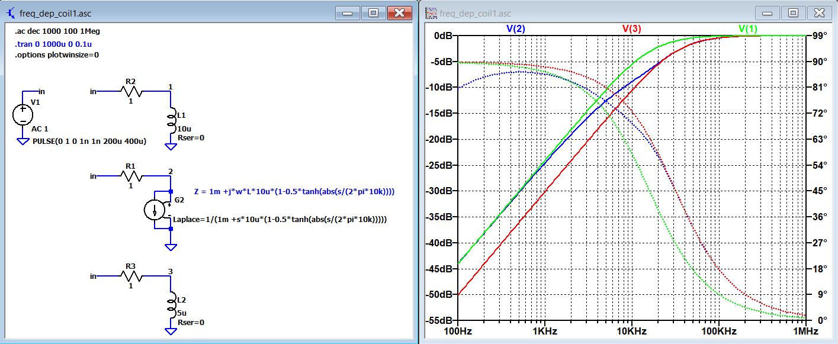Close the plot window
Viewport: 838px width, 344px height.
pos(819,12)
